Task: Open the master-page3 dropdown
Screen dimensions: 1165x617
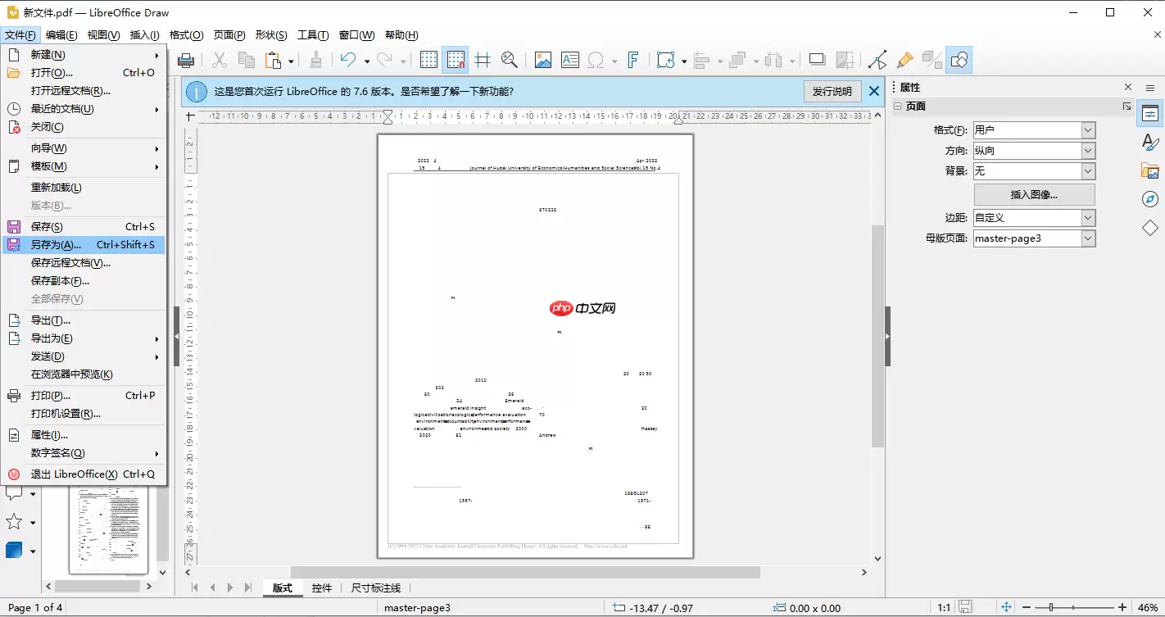Action: click(1088, 238)
